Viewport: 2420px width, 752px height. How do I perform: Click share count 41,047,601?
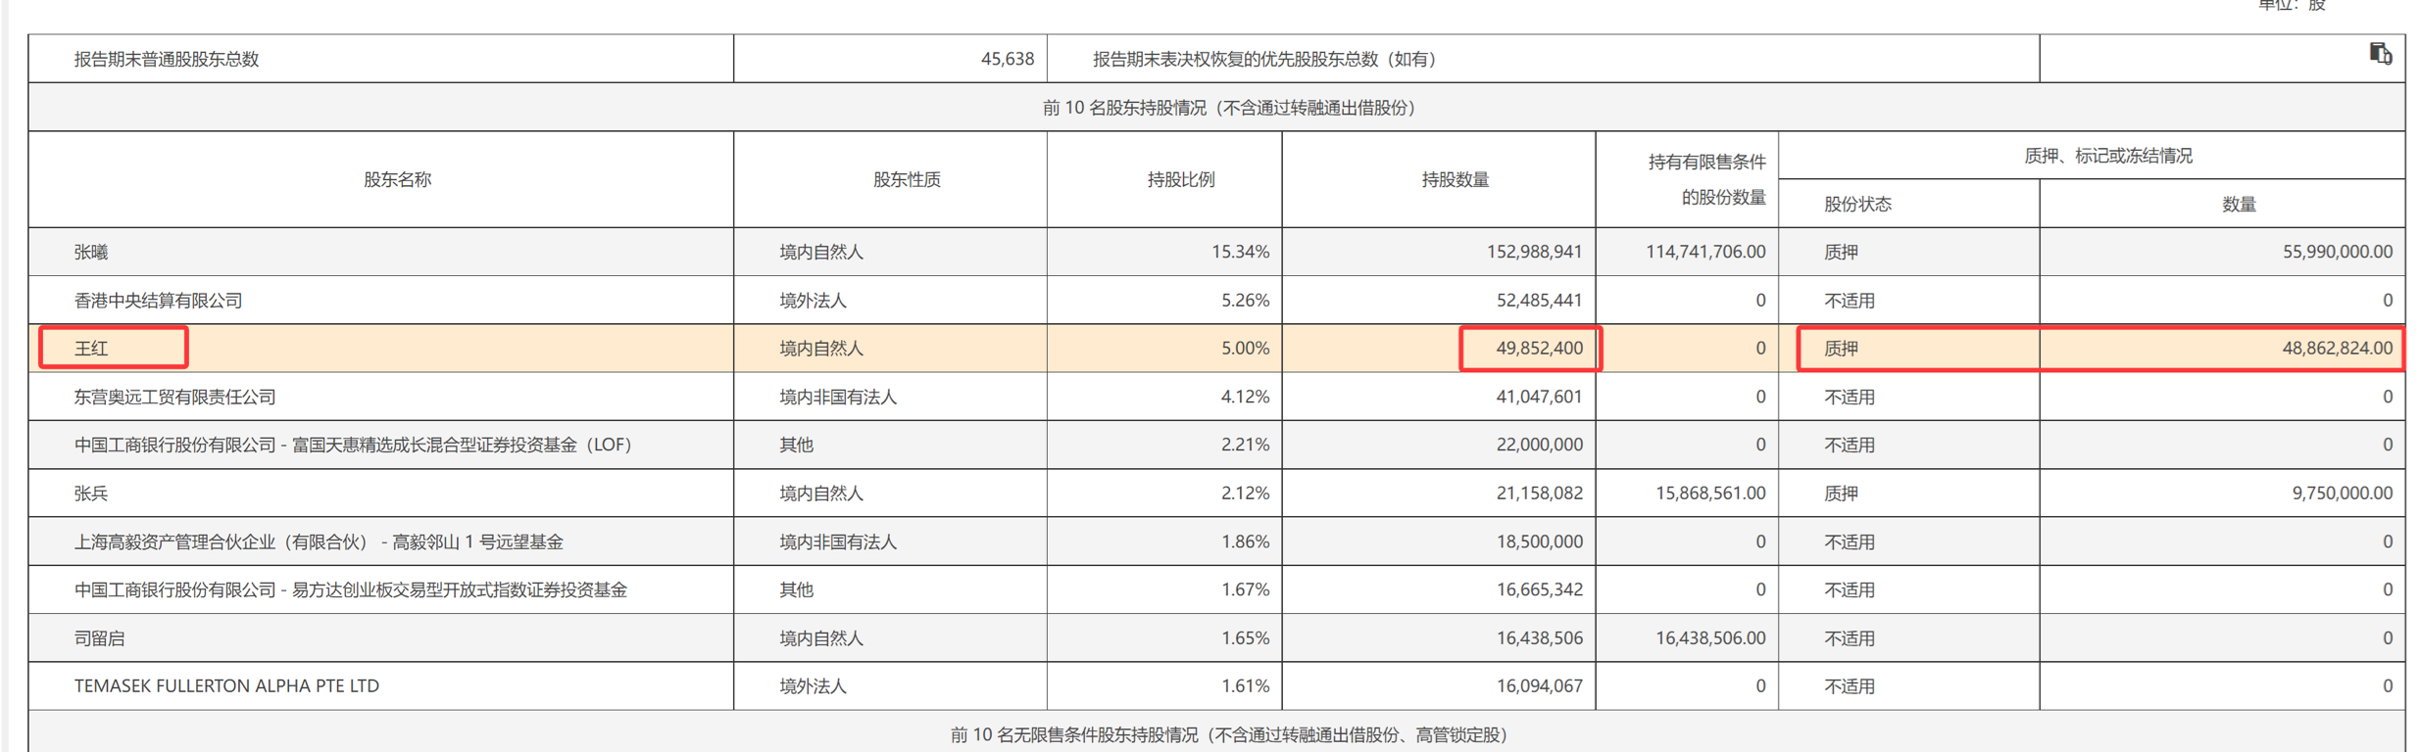click(x=1539, y=397)
